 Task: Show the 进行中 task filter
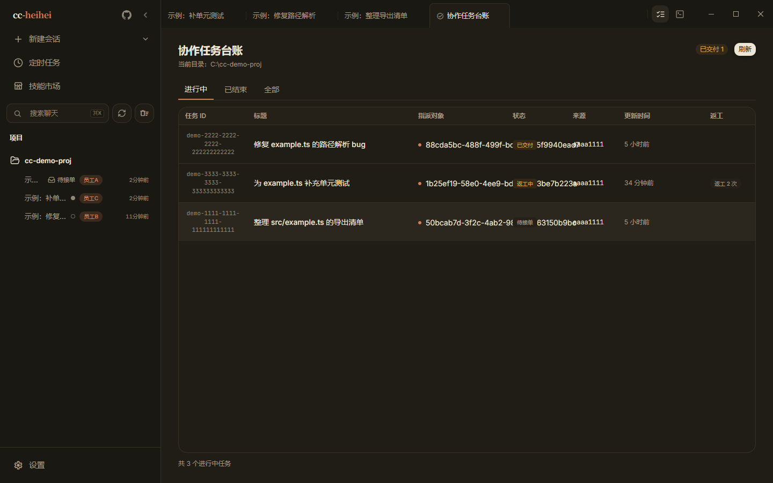tap(196, 90)
